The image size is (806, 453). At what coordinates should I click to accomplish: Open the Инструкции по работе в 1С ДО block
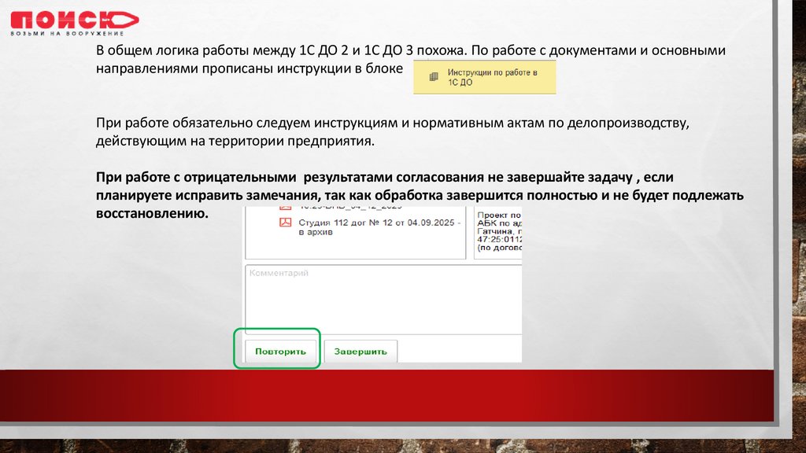(x=484, y=77)
